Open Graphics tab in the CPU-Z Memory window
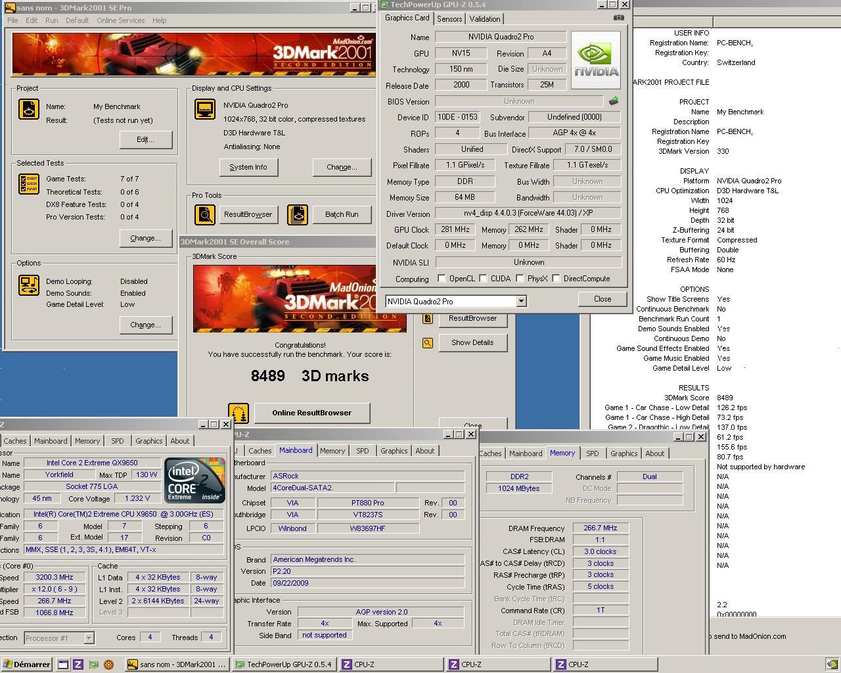841x673 pixels. (624, 453)
